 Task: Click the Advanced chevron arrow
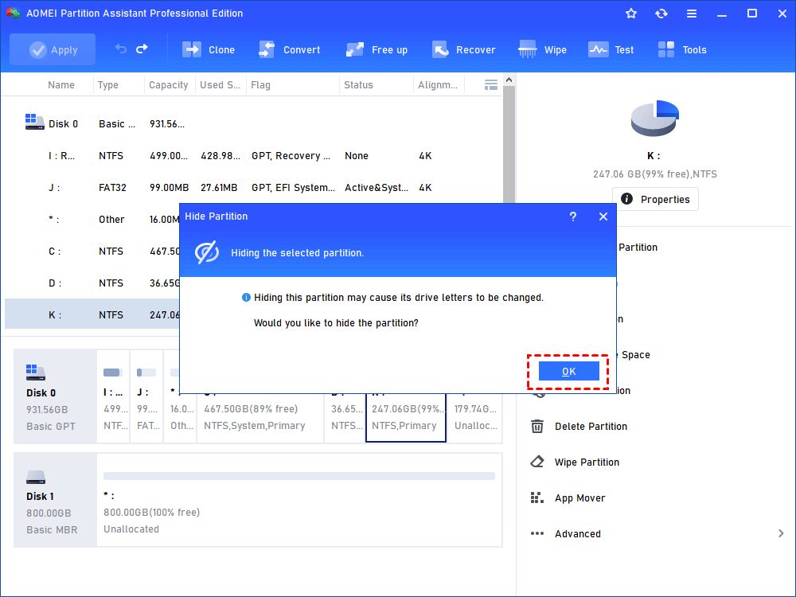click(781, 533)
